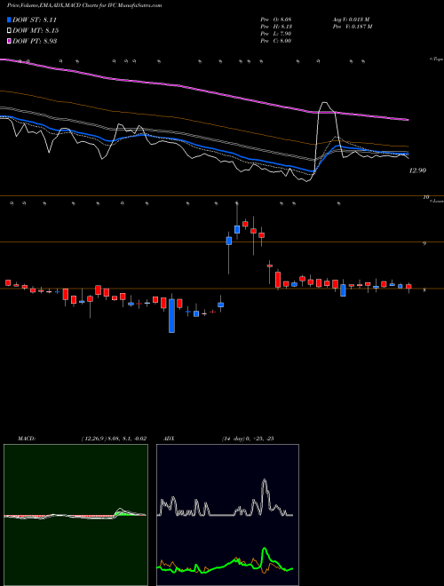
Task: Click the 'Pre H: 8.18' value
Action: [x=276, y=27]
